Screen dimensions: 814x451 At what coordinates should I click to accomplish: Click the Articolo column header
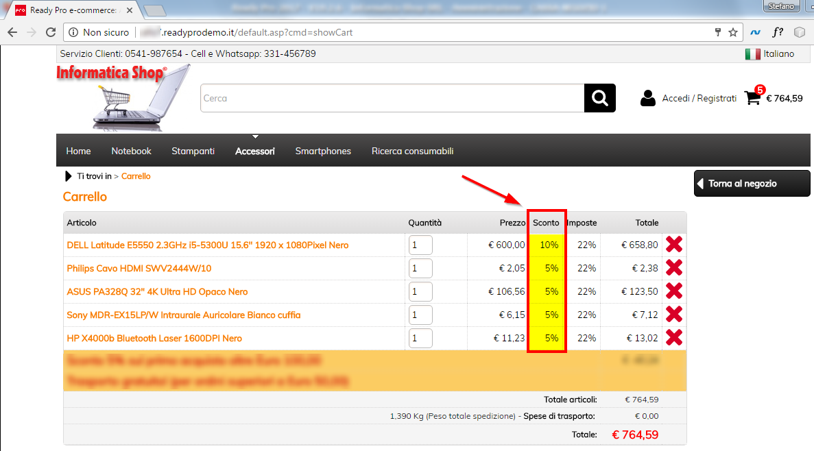coord(82,223)
